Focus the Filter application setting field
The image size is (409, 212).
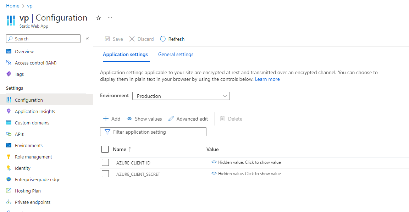pos(153,132)
